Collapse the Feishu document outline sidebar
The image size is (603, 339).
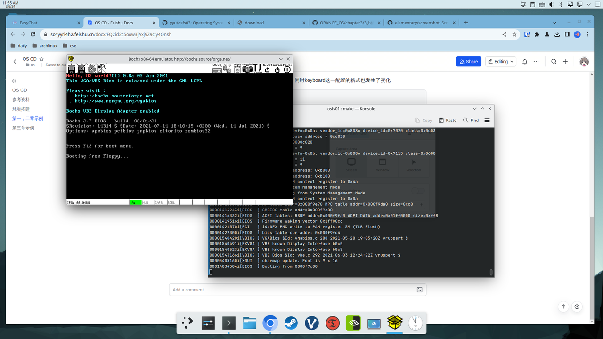point(14,81)
